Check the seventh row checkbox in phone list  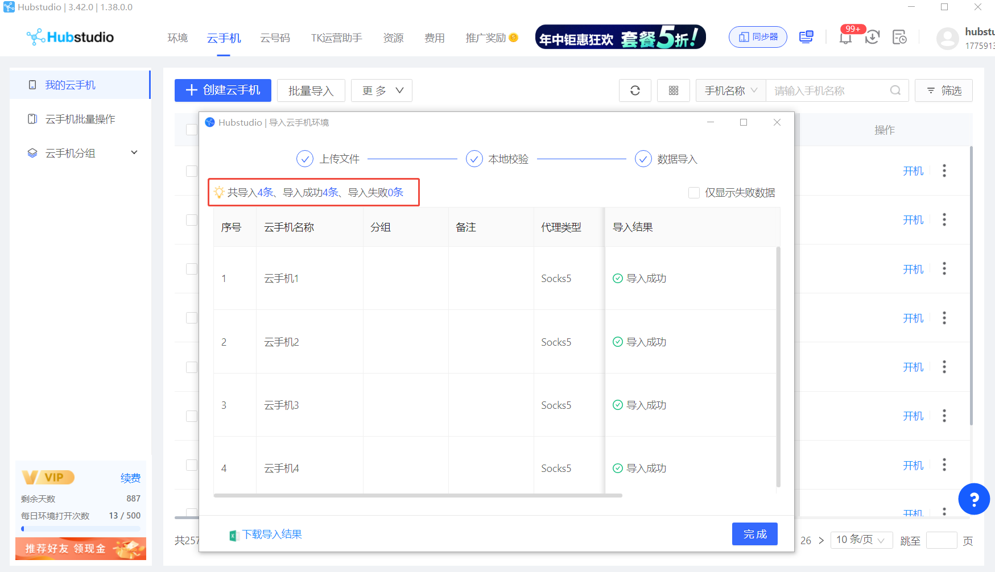pyautogui.click(x=192, y=465)
